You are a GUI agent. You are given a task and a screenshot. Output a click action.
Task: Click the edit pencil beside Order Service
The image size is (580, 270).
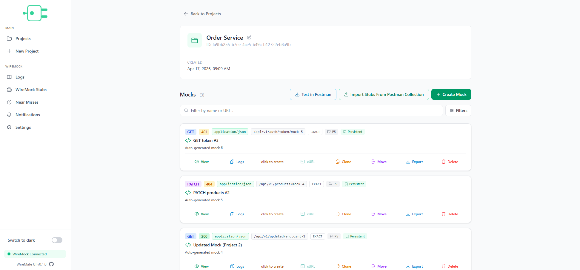coord(249,37)
